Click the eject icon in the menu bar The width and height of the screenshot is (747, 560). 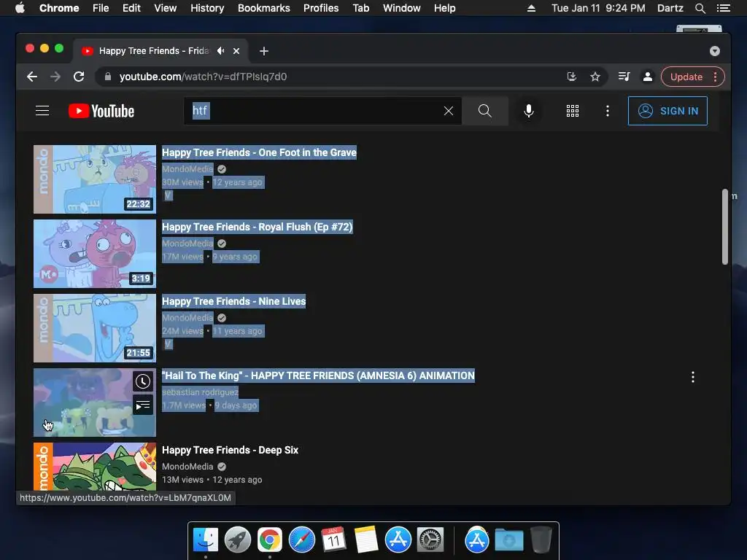(531, 8)
